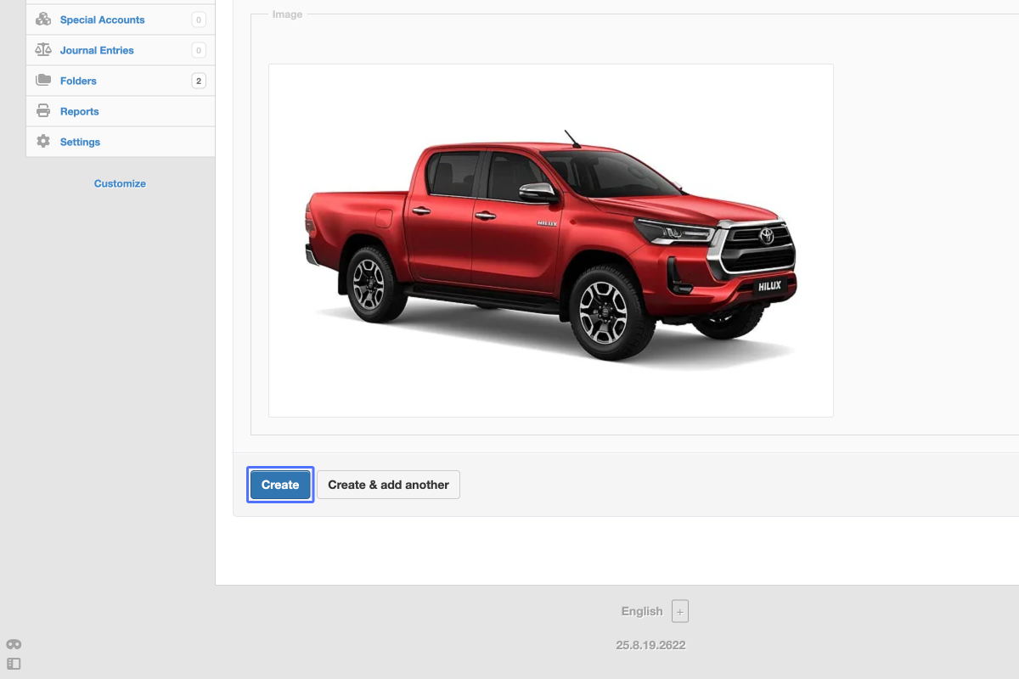Click the red Hilux truck image
The image size is (1019, 679).
pyautogui.click(x=551, y=240)
